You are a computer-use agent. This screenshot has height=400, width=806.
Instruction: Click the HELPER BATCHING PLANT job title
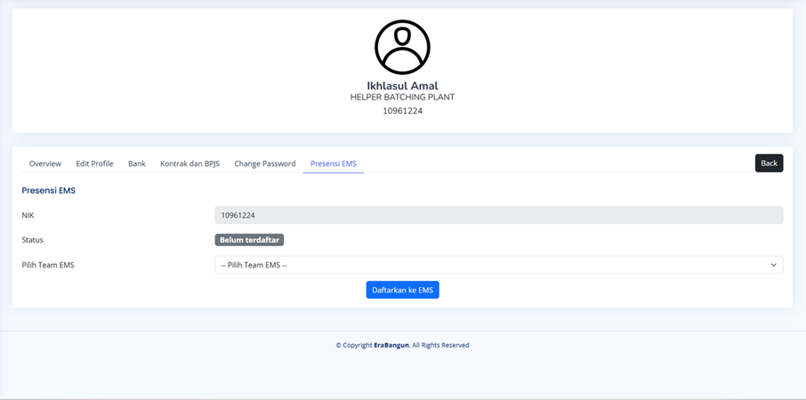tap(402, 97)
